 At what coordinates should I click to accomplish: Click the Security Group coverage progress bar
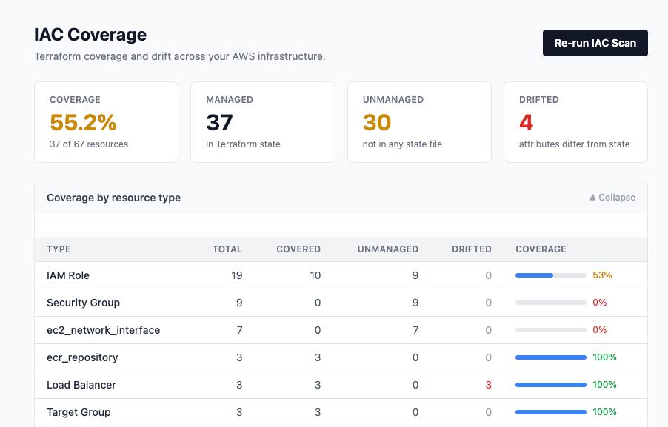point(551,303)
